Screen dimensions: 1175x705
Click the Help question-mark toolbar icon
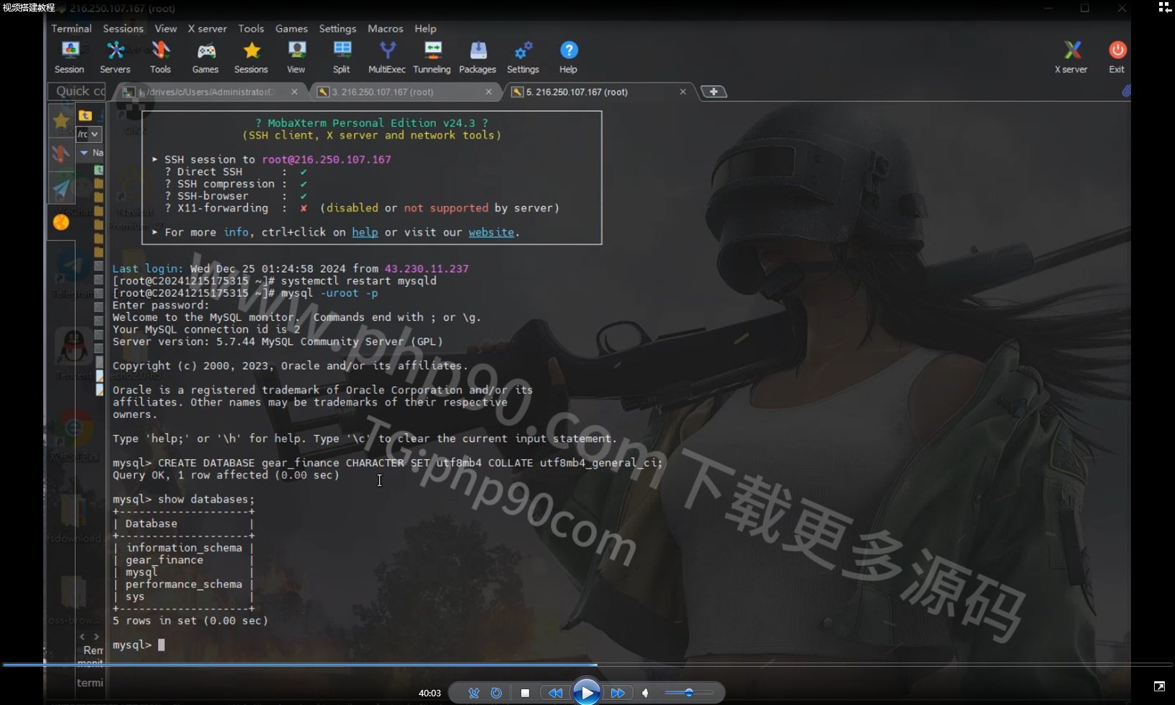click(569, 57)
